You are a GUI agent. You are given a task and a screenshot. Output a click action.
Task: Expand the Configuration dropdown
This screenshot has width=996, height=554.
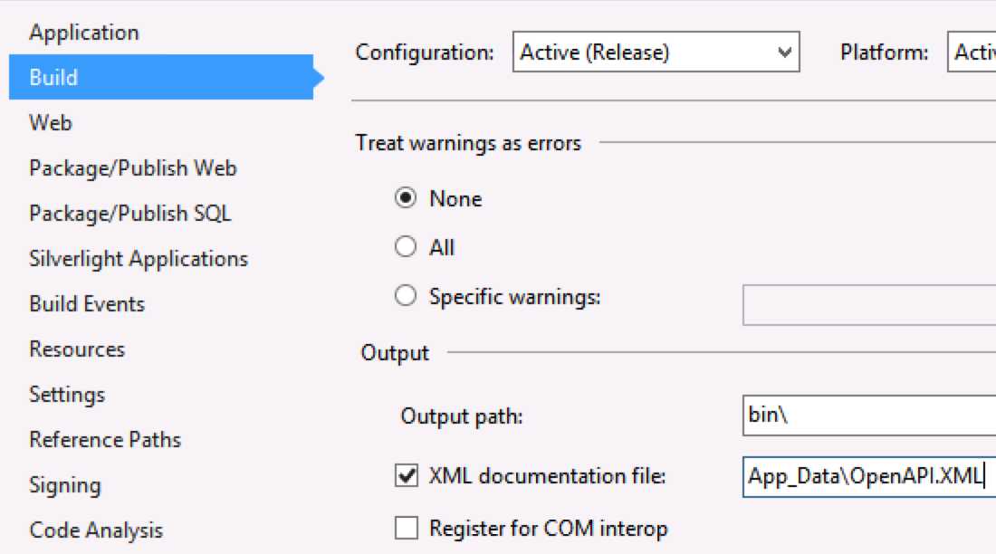656,52
